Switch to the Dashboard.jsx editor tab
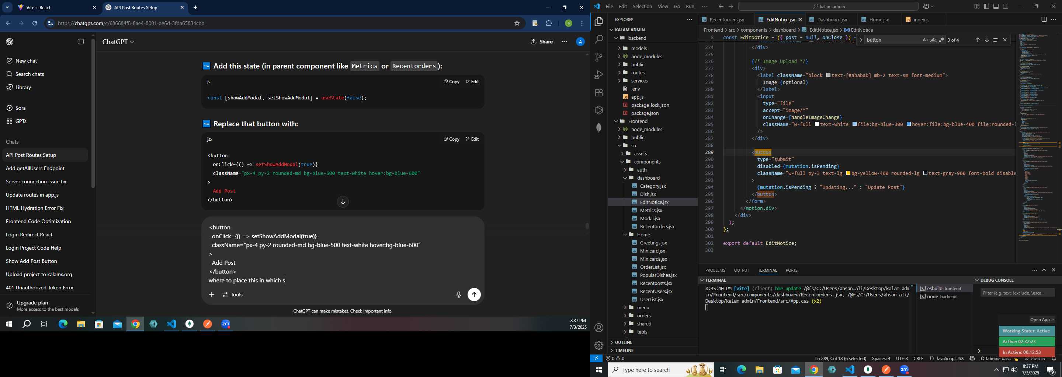 (x=832, y=20)
